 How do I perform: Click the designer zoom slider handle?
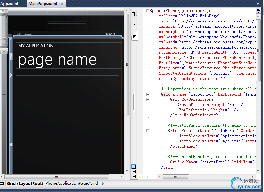click(x=3, y=39)
